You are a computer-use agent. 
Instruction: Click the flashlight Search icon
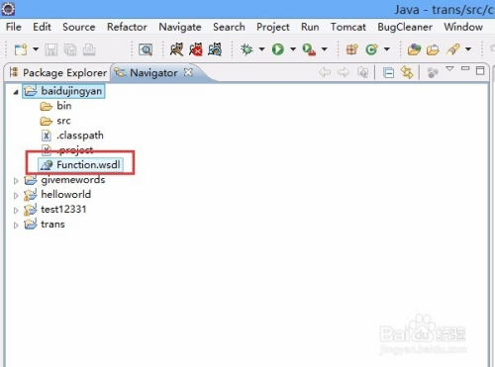pyautogui.click(x=453, y=49)
